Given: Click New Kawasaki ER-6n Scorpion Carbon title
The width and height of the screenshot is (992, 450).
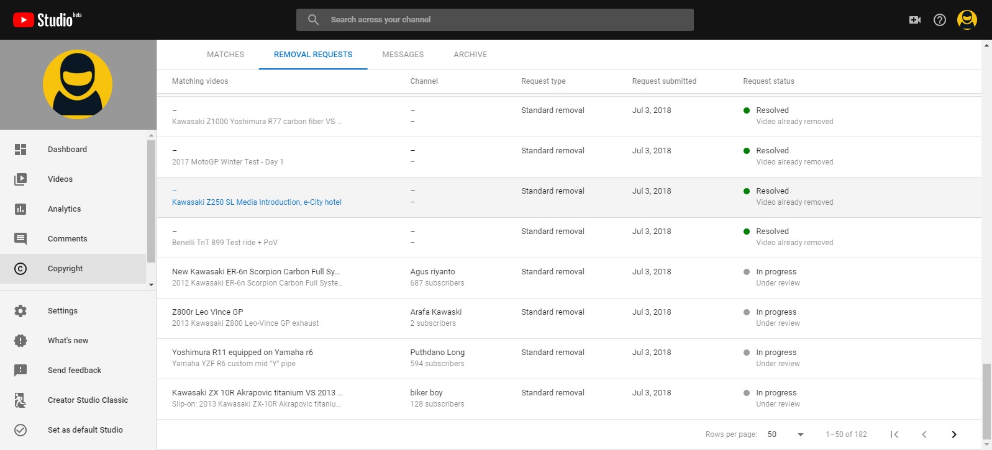Looking at the screenshot, I should [x=256, y=272].
